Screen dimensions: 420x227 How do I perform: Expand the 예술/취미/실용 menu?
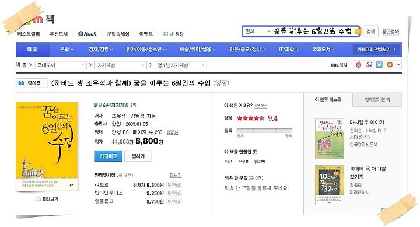click(x=197, y=50)
